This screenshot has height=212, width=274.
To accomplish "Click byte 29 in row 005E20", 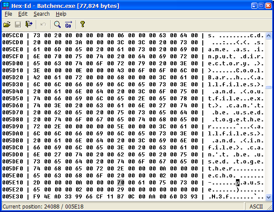I will point(121,190).
